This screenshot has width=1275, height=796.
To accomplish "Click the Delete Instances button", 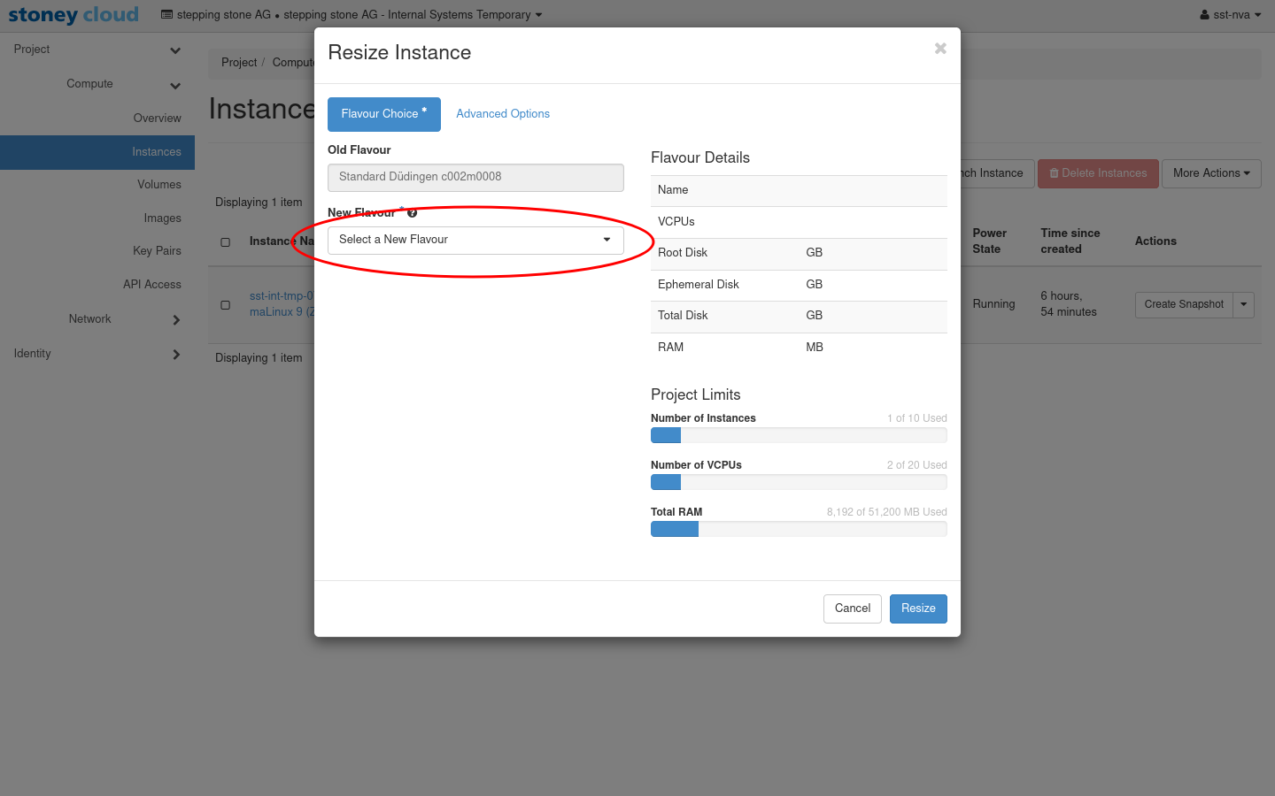I will click(x=1097, y=173).
